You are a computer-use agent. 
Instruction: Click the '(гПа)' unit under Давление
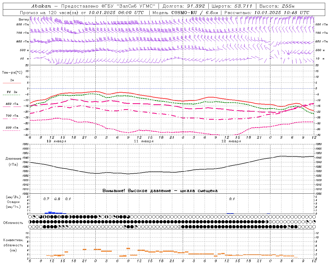tap(13, 164)
